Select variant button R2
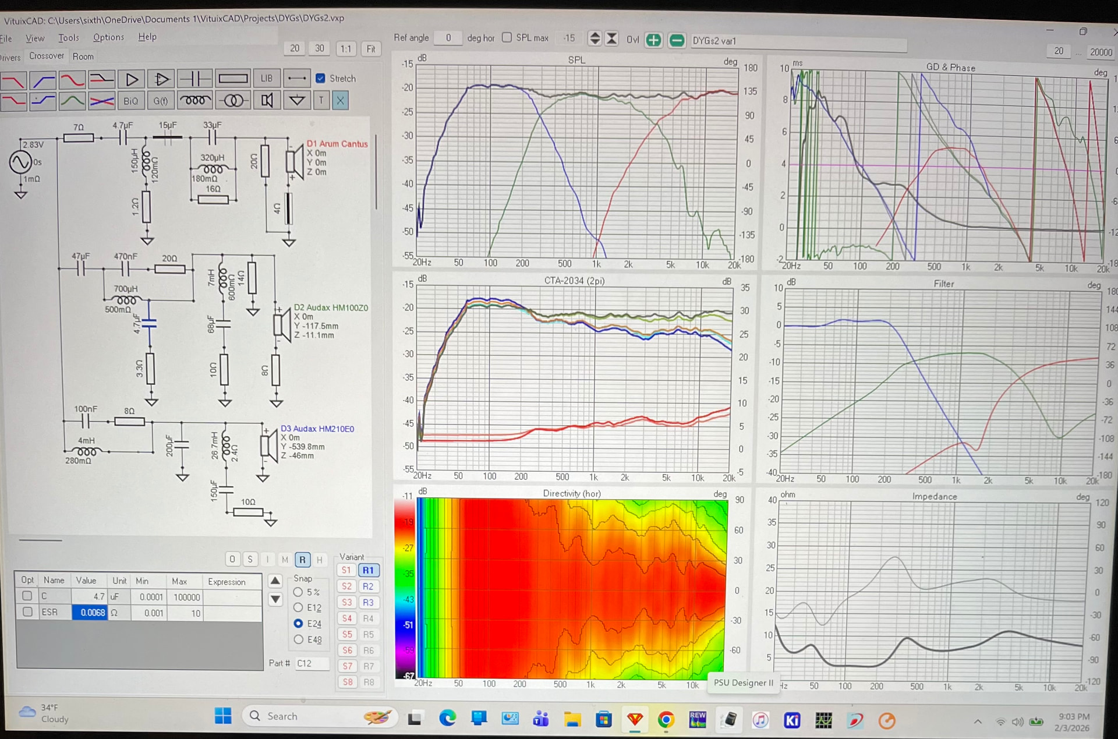 368,586
